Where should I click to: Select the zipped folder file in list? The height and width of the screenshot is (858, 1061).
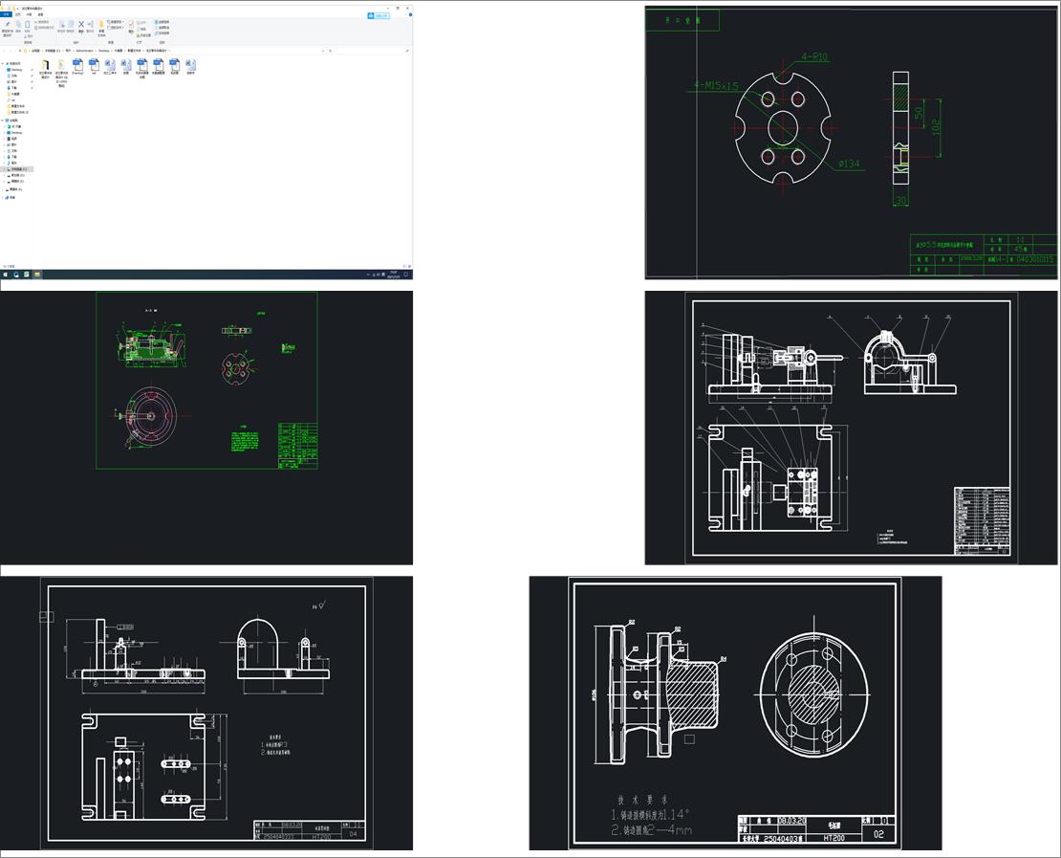click(61, 65)
